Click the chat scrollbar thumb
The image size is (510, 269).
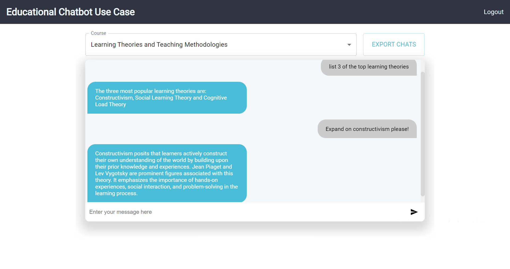pos(423,134)
